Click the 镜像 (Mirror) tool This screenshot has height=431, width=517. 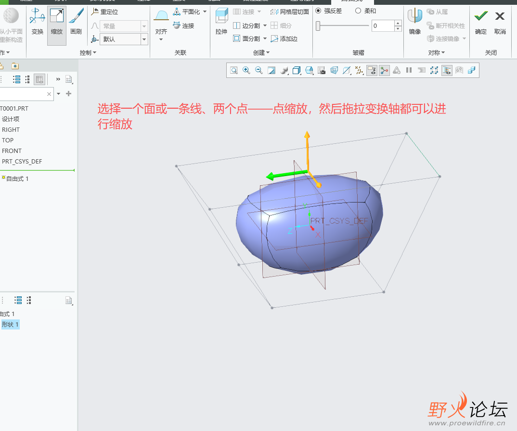coord(415,22)
